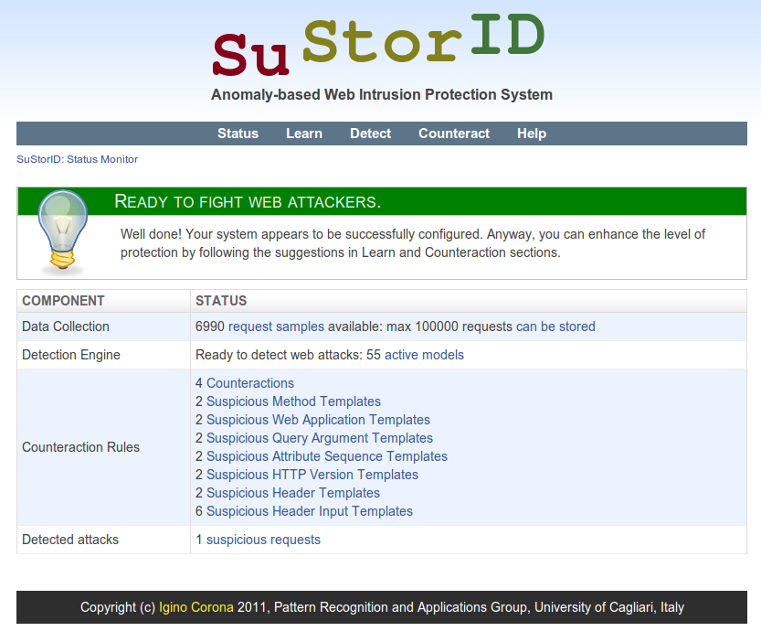This screenshot has width=761, height=642.
Task: Click the 'Data Collection' component cell
Action: click(104, 326)
